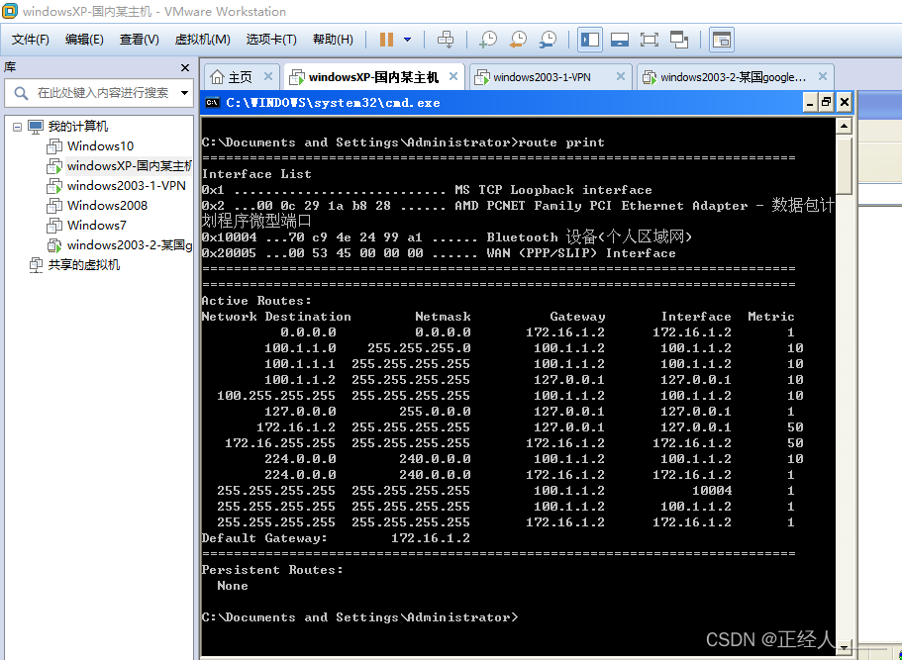Restore down the cmd.exe window

[827, 103]
